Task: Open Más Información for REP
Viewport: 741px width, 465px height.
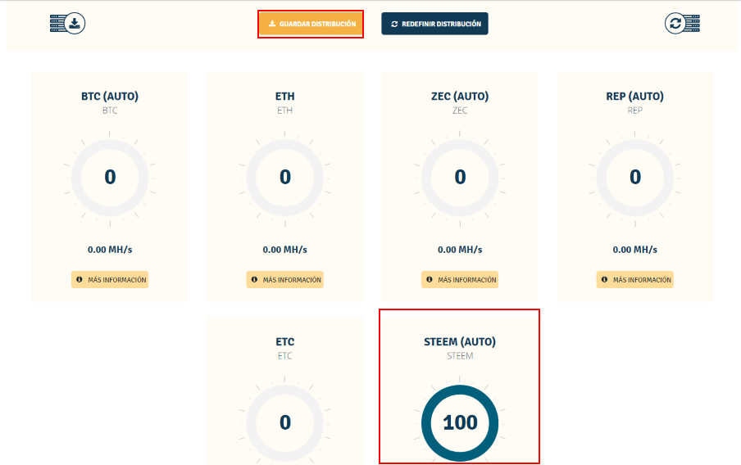Action: pyautogui.click(x=634, y=279)
